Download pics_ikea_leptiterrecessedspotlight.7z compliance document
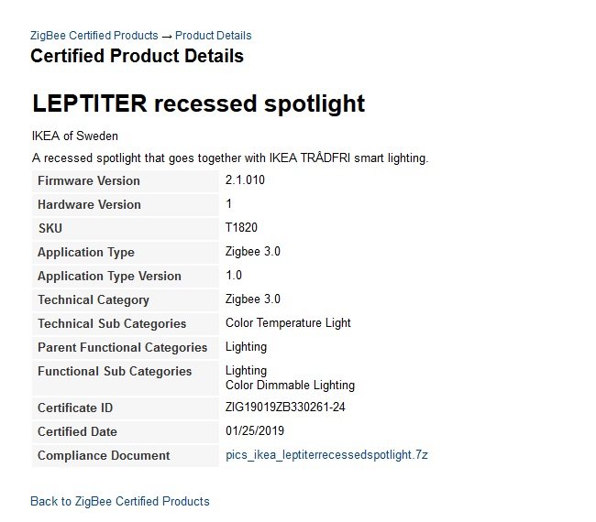596x522 pixels. pyautogui.click(x=326, y=455)
